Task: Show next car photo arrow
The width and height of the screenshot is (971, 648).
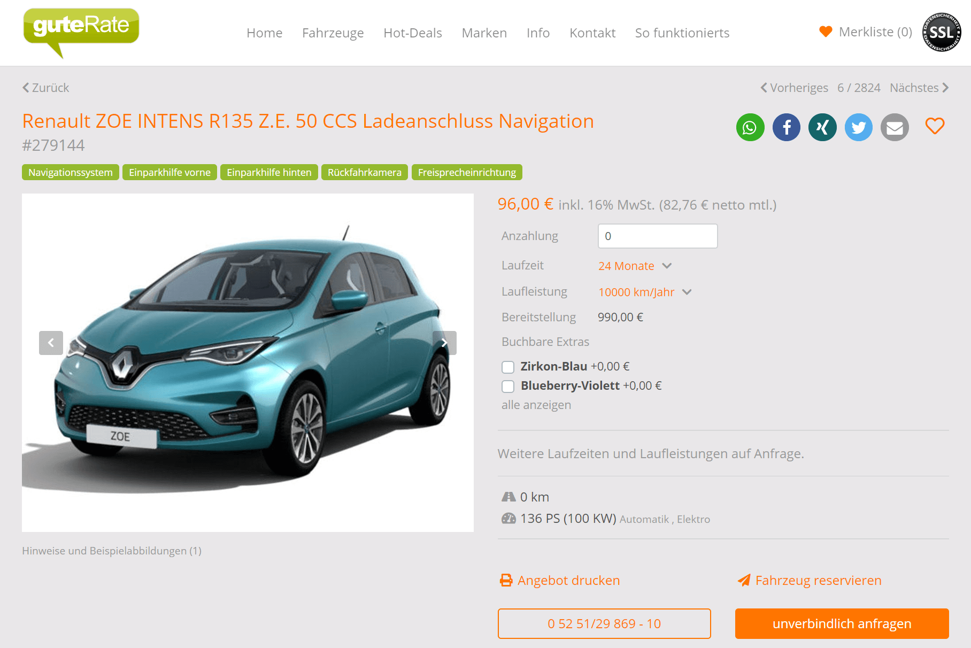Action: (x=444, y=343)
